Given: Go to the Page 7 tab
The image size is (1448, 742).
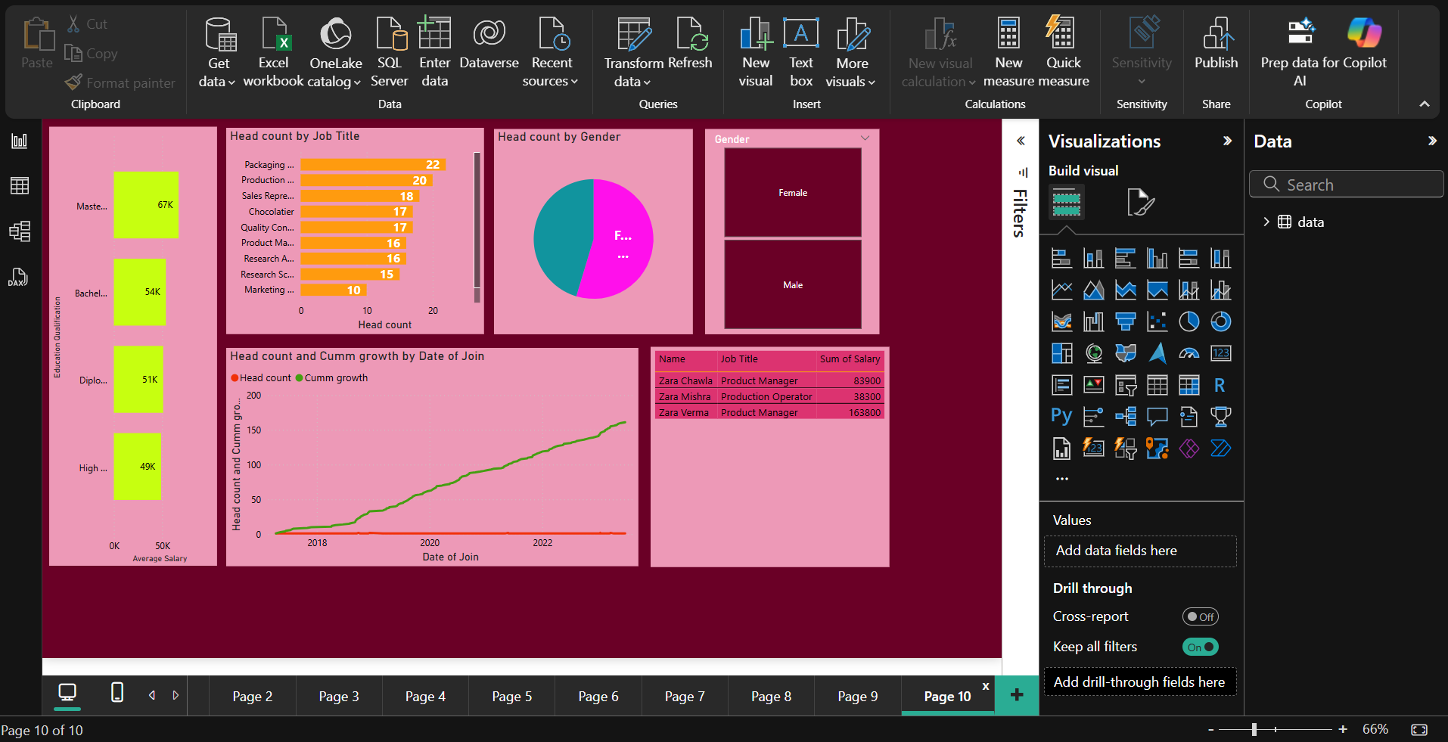Looking at the screenshot, I should click(x=685, y=697).
